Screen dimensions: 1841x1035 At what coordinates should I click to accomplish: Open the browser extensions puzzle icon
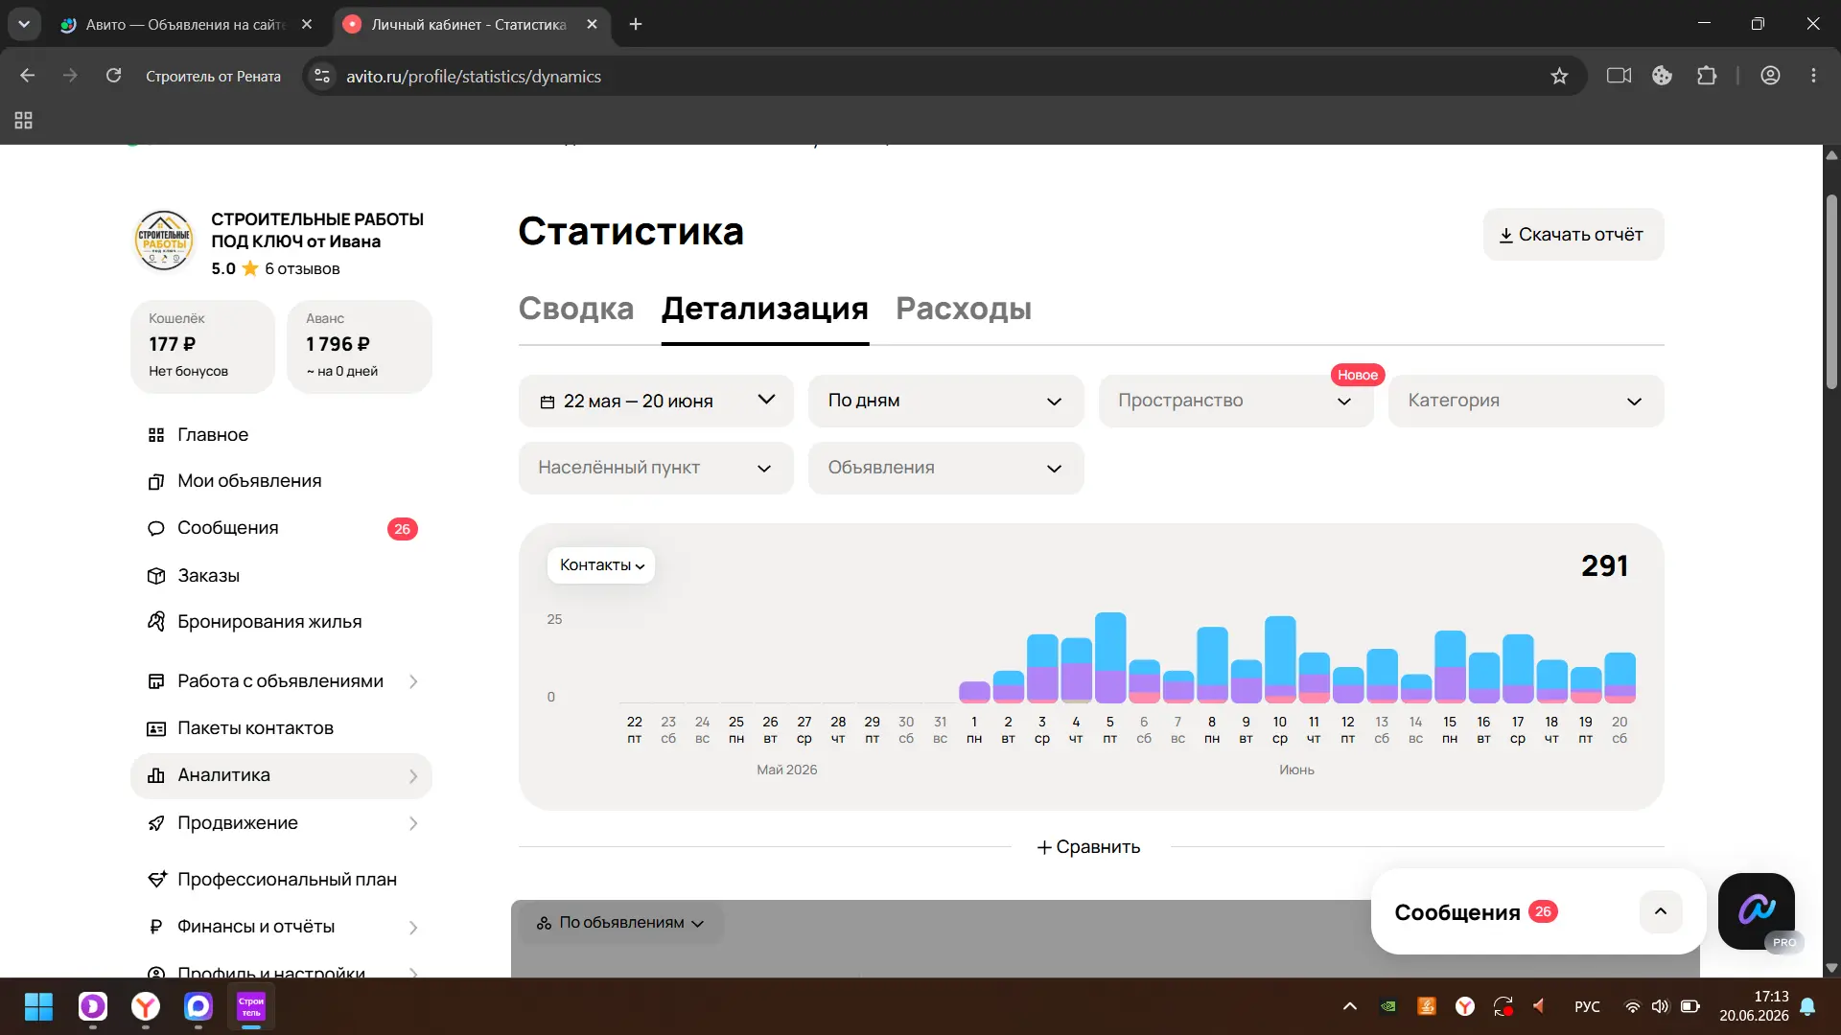pyautogui.click(x=1707, y=76)
